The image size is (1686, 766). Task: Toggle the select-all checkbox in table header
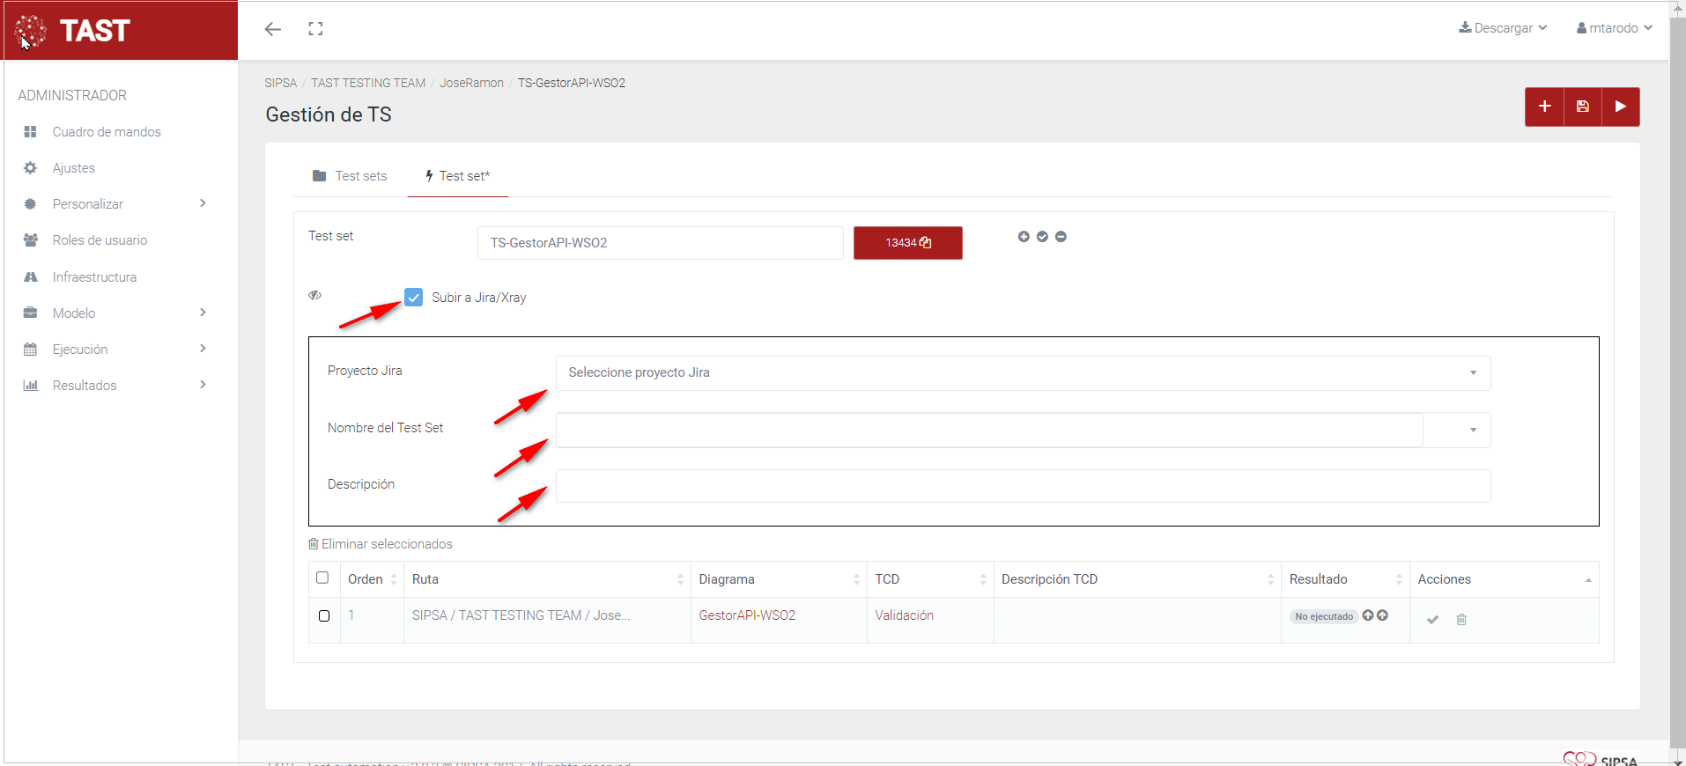click(322, 578)
